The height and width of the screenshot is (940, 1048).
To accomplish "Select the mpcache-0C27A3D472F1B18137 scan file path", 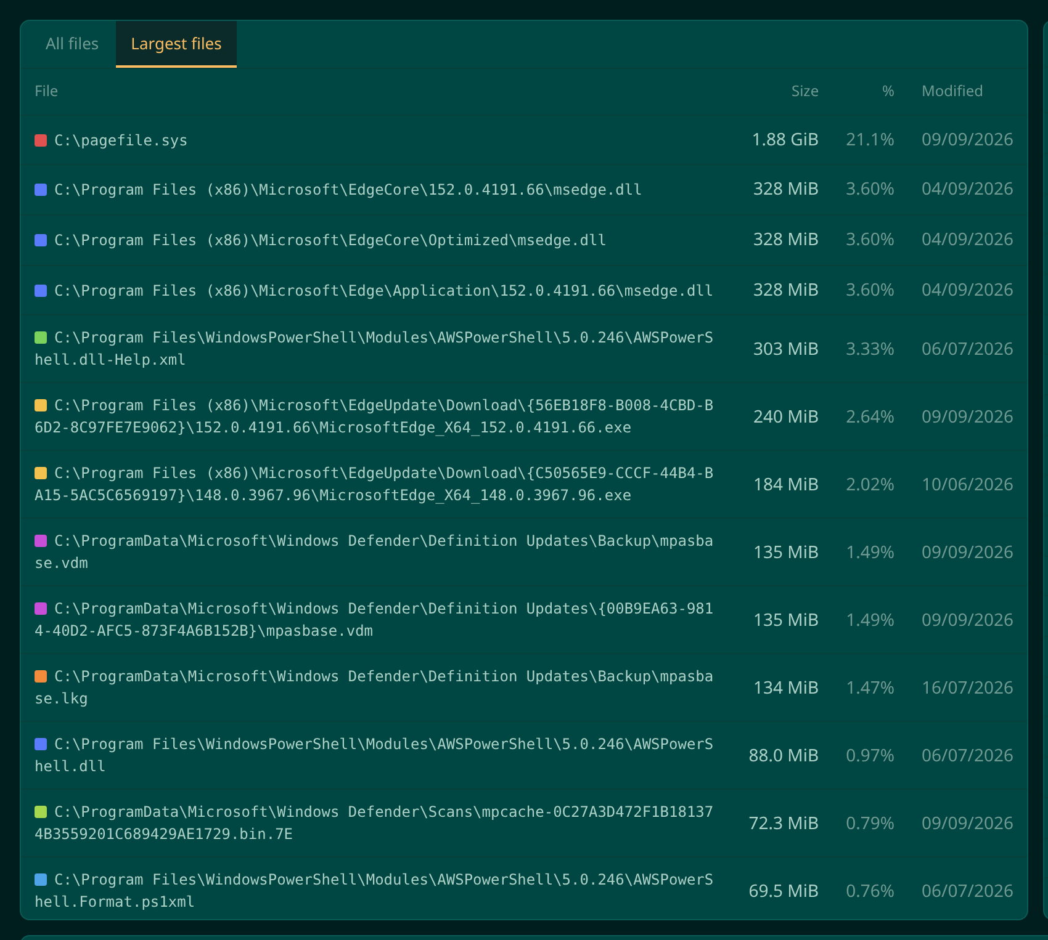I will pos(374,823).
